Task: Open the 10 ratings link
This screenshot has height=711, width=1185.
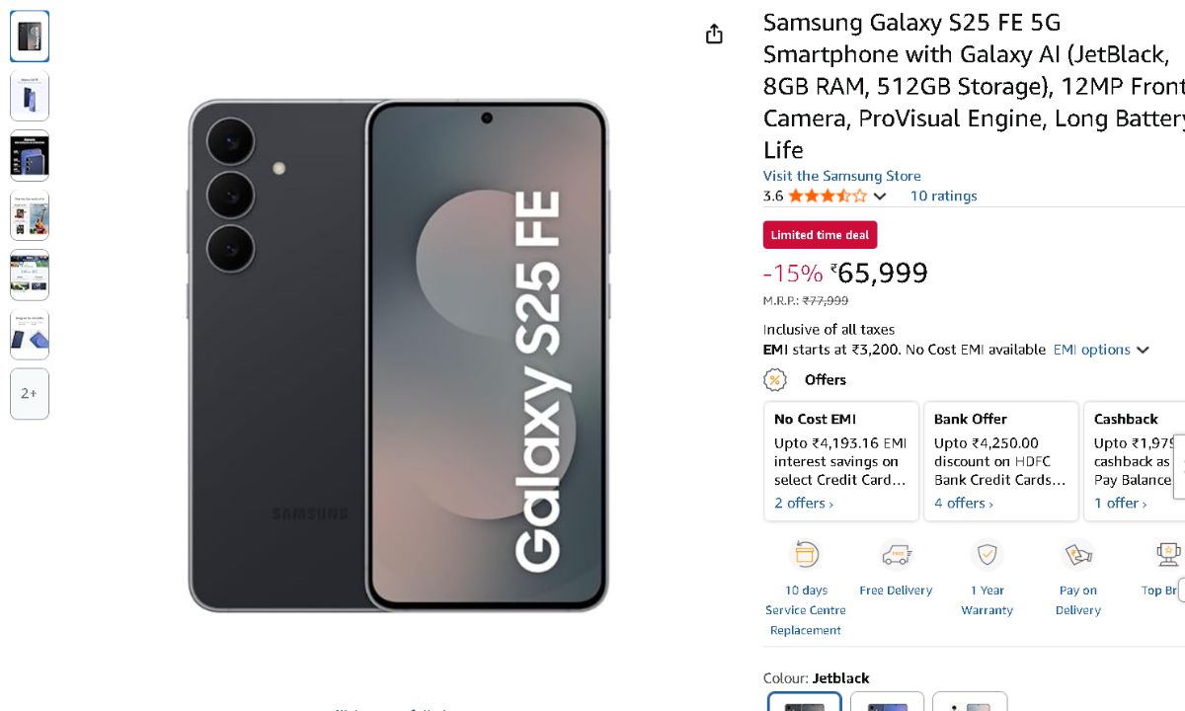Action: 943,196
